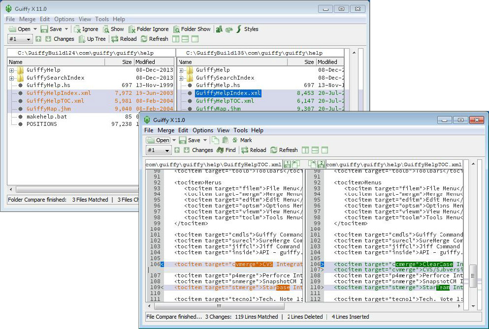
Task: Click the GuiffyBuild135 path field
Action: point(261,53)
